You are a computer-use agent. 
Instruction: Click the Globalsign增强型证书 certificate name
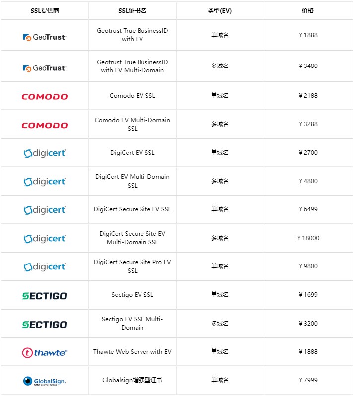coord(133,380)
